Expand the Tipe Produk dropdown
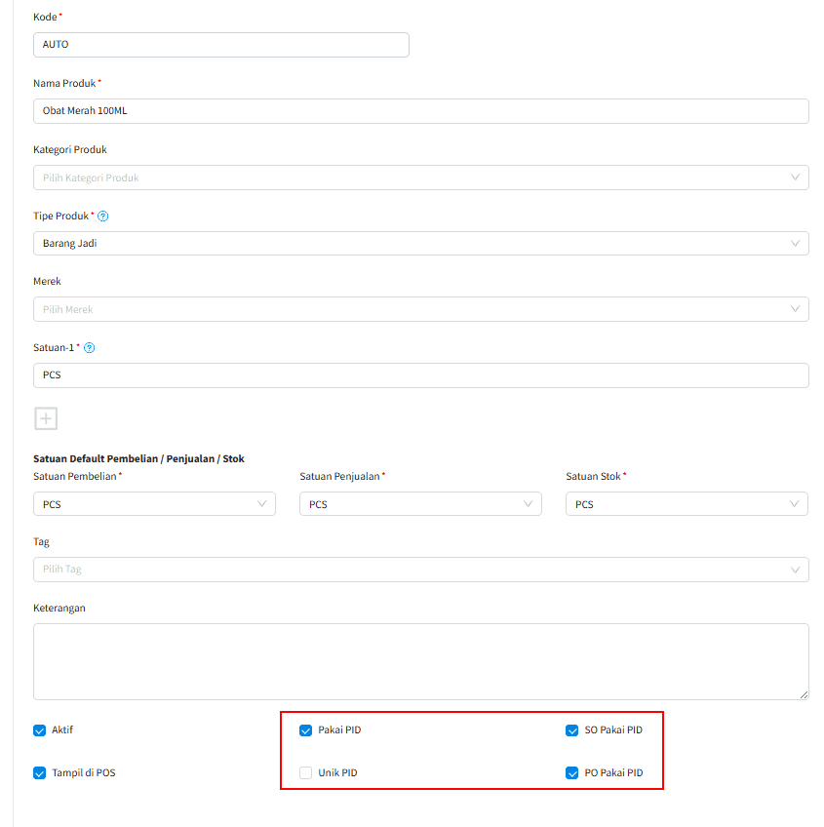This screenshot has width=824, height=827. point(420,244)
